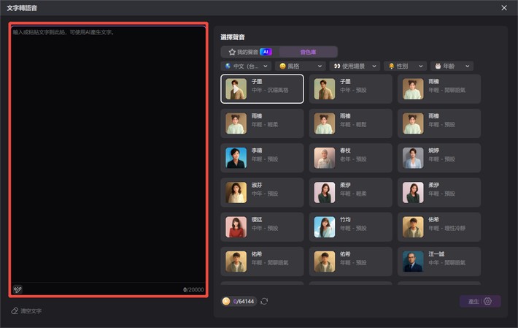The width and height of the screenshot is (518, 328).
Task: Click the 產生 generate button
Action: pyautogui.click(x=480, y=301)
